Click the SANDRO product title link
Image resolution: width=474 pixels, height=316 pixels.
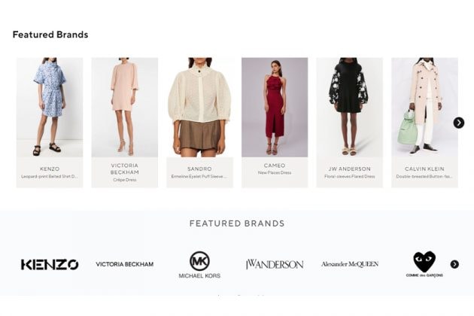tap(199, 169)
